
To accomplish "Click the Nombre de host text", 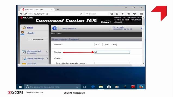I will (x=128, y=20).
